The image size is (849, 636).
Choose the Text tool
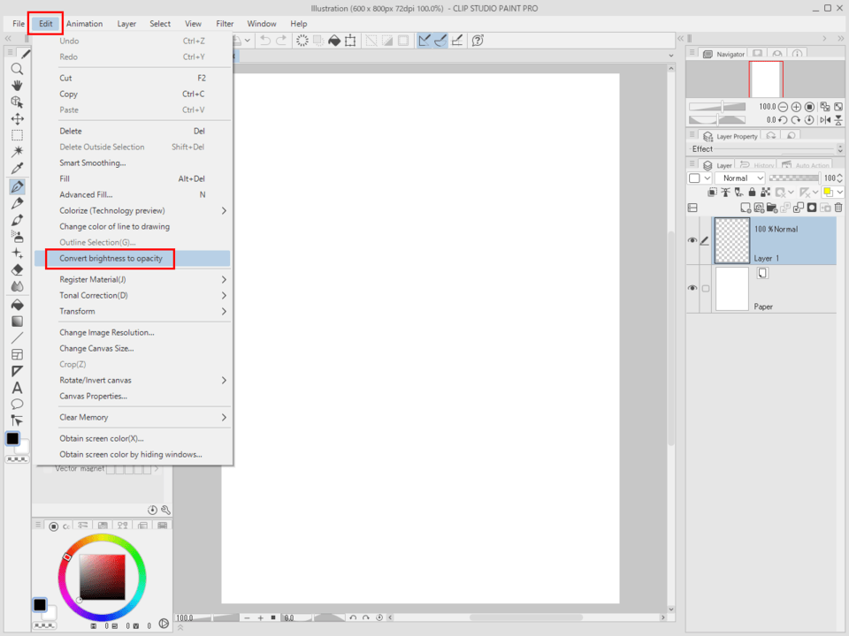tap(17, 388)
